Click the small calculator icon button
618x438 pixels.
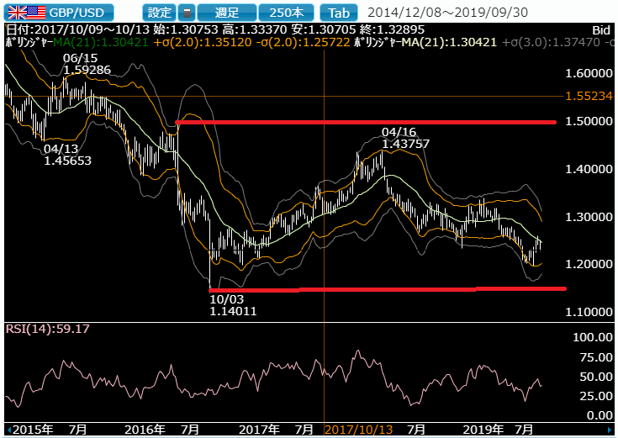coord(187,13)
